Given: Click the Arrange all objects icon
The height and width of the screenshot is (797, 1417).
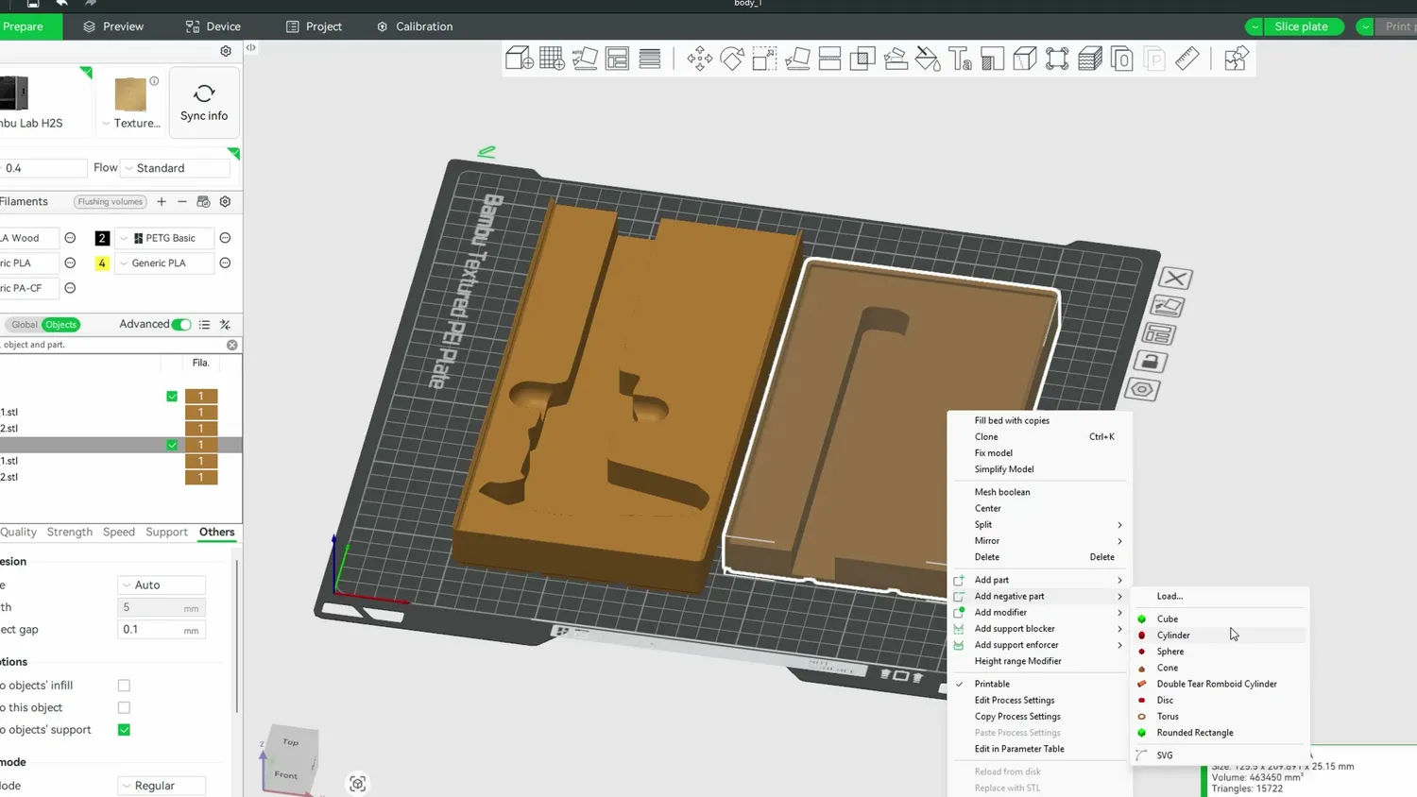Looking at the screenshot, I should pyautogui.click(x=617, y=59).
